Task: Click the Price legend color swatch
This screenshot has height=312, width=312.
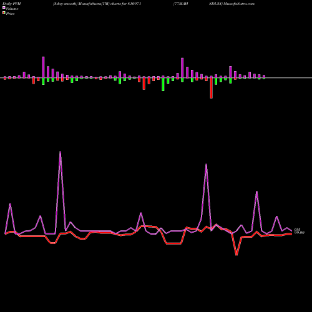Action: [4, 13]
